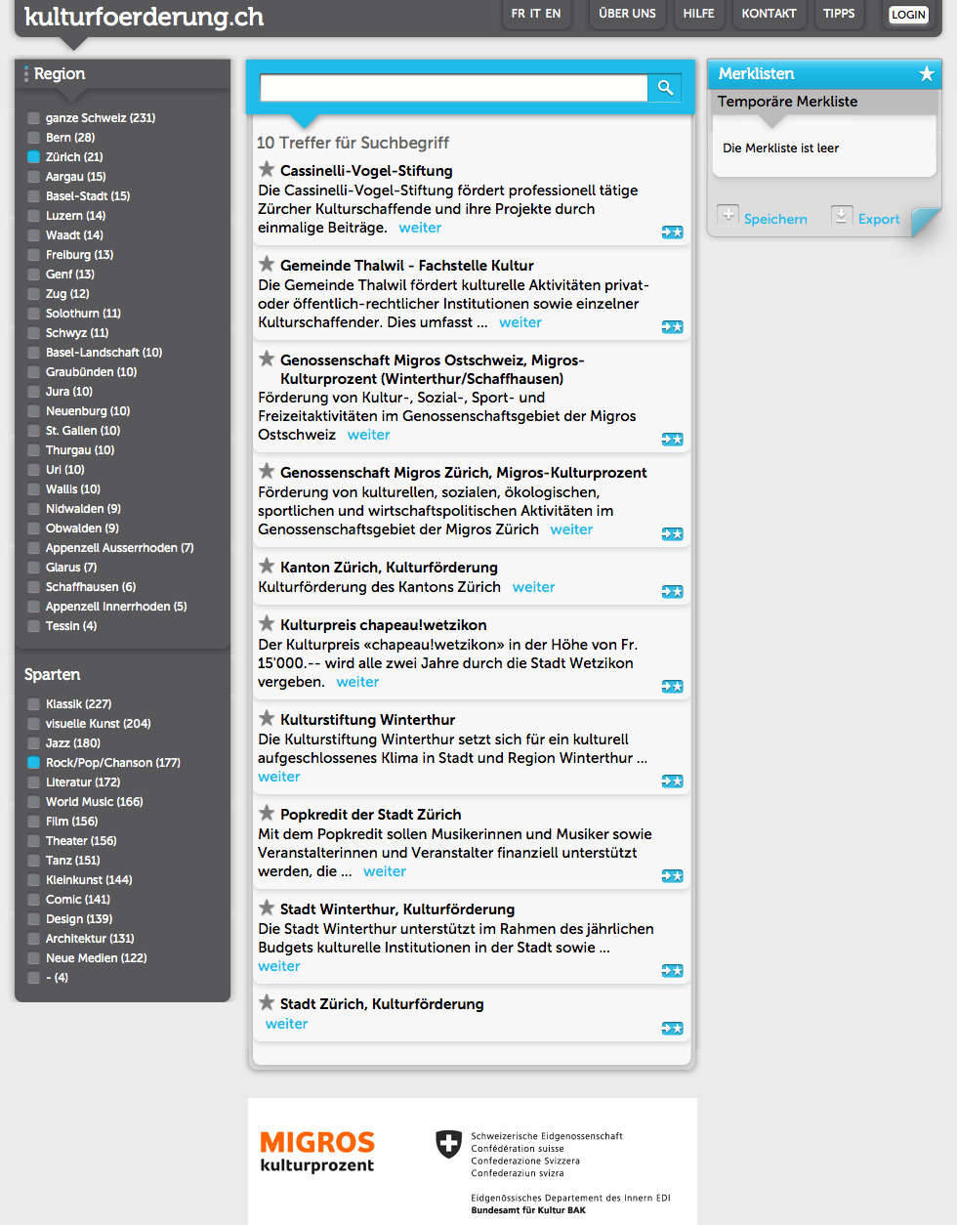Click the kulturfoerderung.ch site title
Image resolution: width=957 pixels, height=1225 pixels.
click(x=144, y=17)
